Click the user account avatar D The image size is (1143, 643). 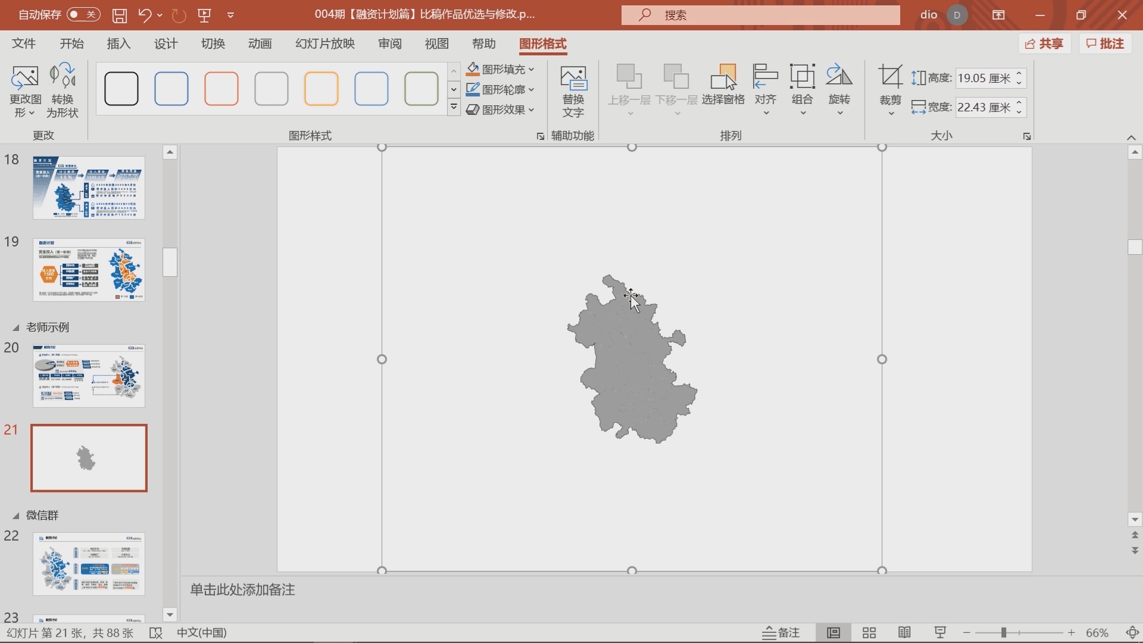(957, 15)
